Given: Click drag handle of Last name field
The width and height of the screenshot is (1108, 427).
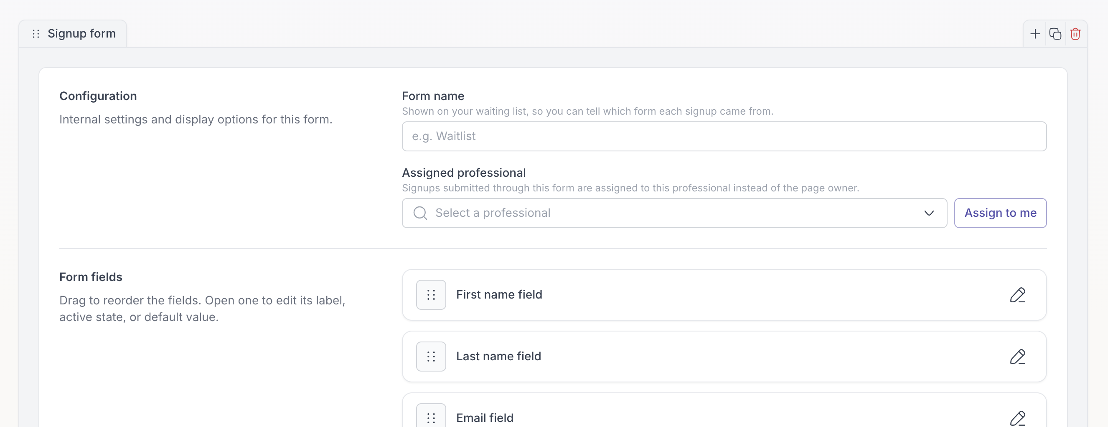Looking at the screenshot, I should pyautogui.click(x=431, y=357).
